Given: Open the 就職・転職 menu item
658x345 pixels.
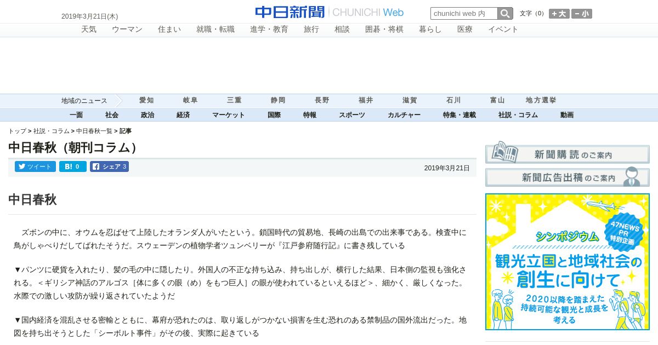Looking at the screenshot, I should point(215,30).
